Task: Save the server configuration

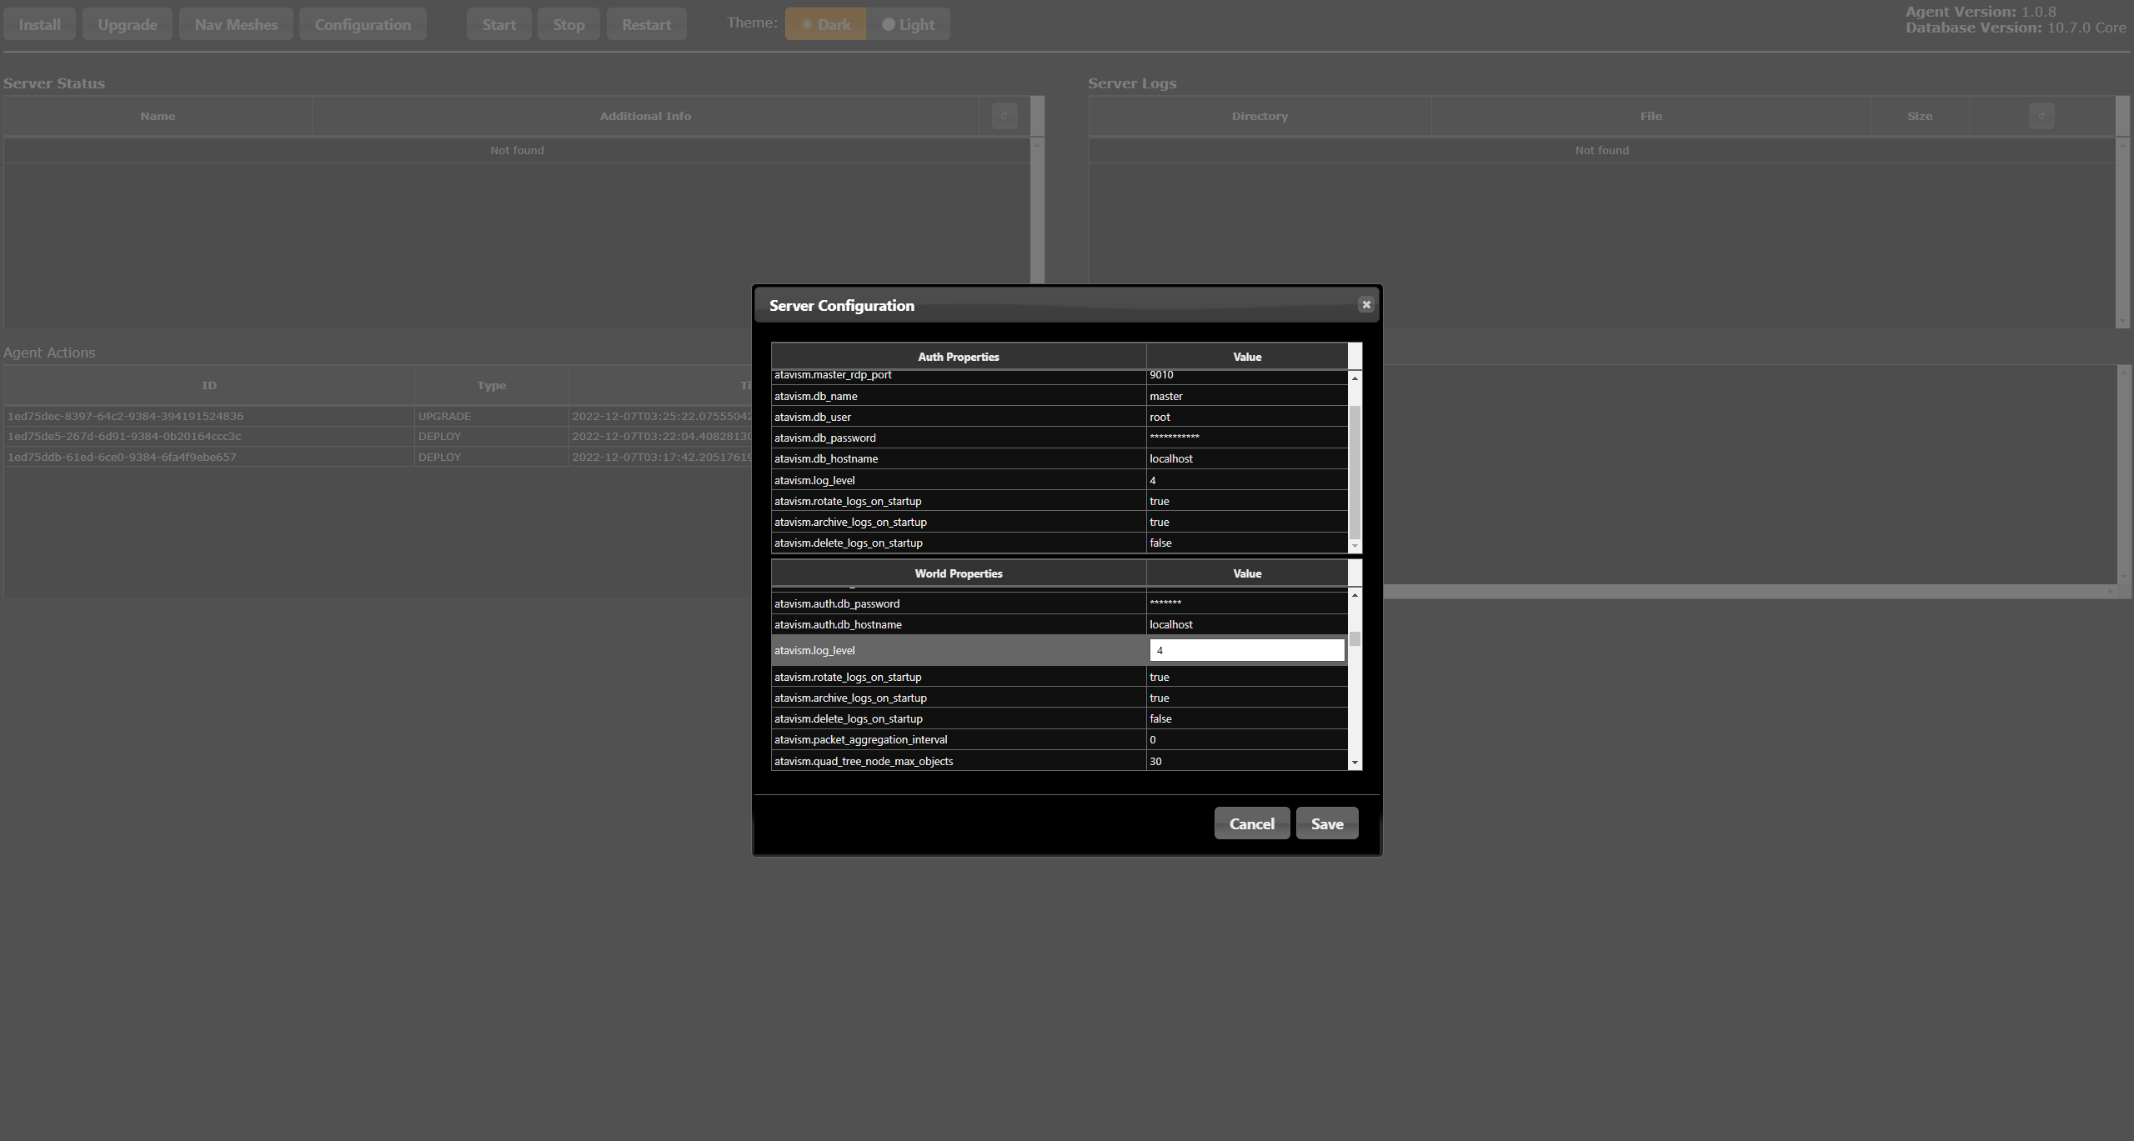Action: click(1326, 823)
